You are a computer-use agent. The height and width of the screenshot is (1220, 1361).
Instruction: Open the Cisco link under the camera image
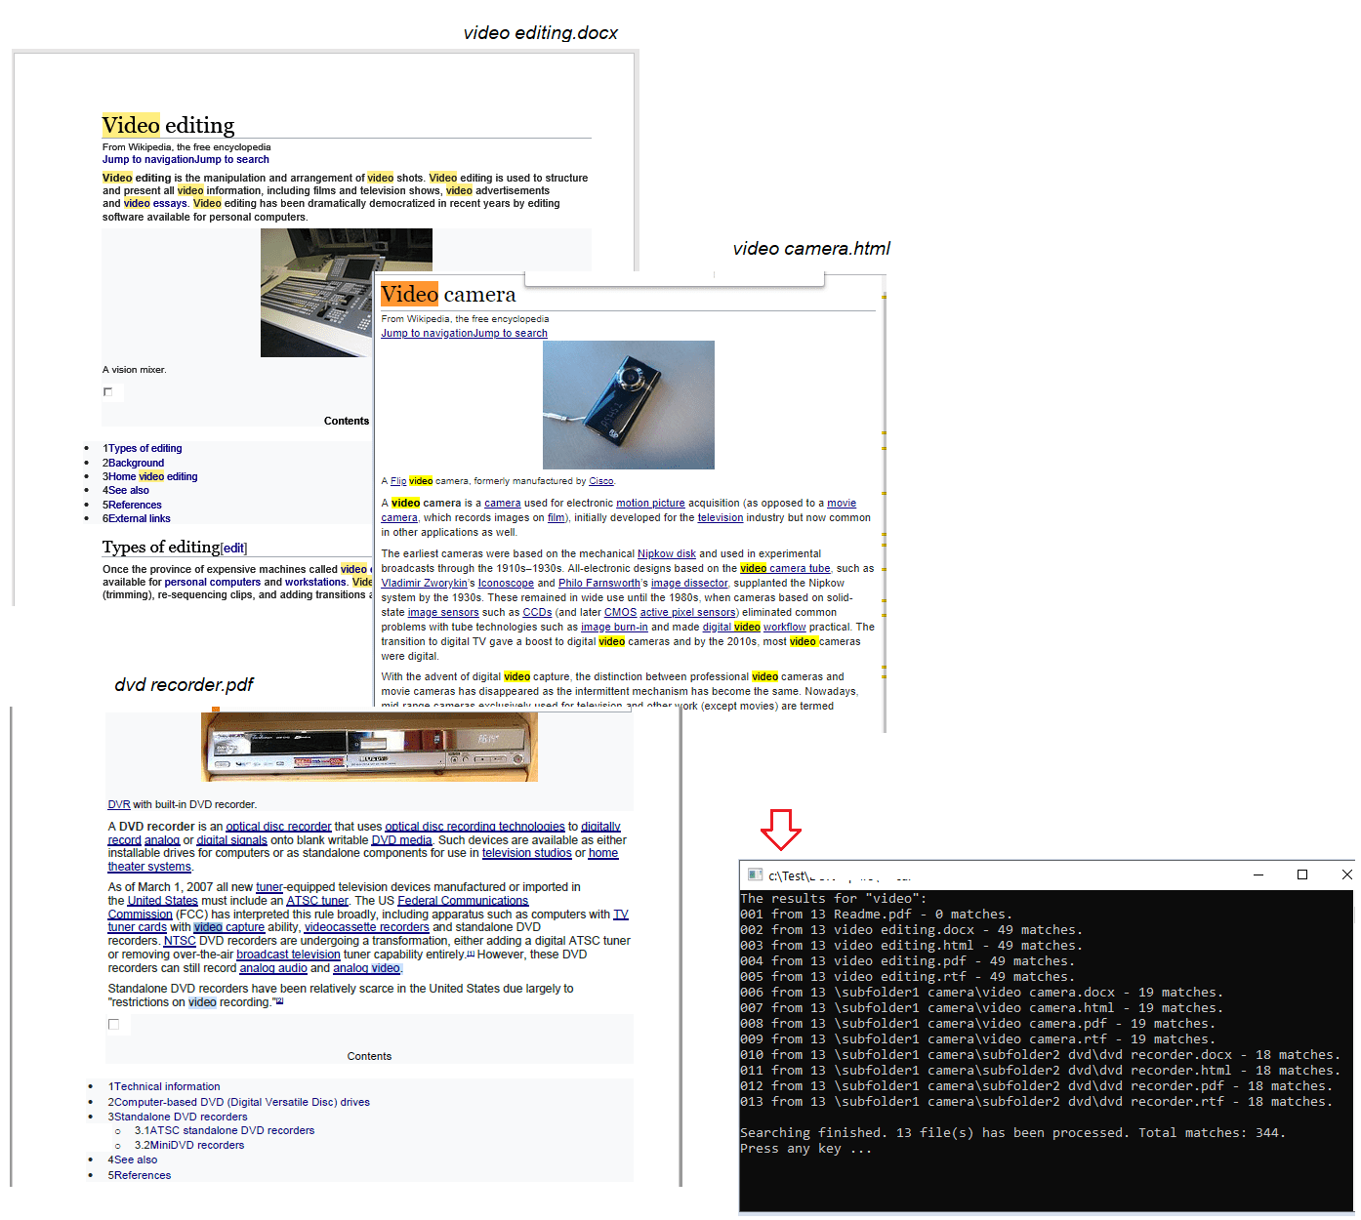pyautogui.click(x=600, y=480)
